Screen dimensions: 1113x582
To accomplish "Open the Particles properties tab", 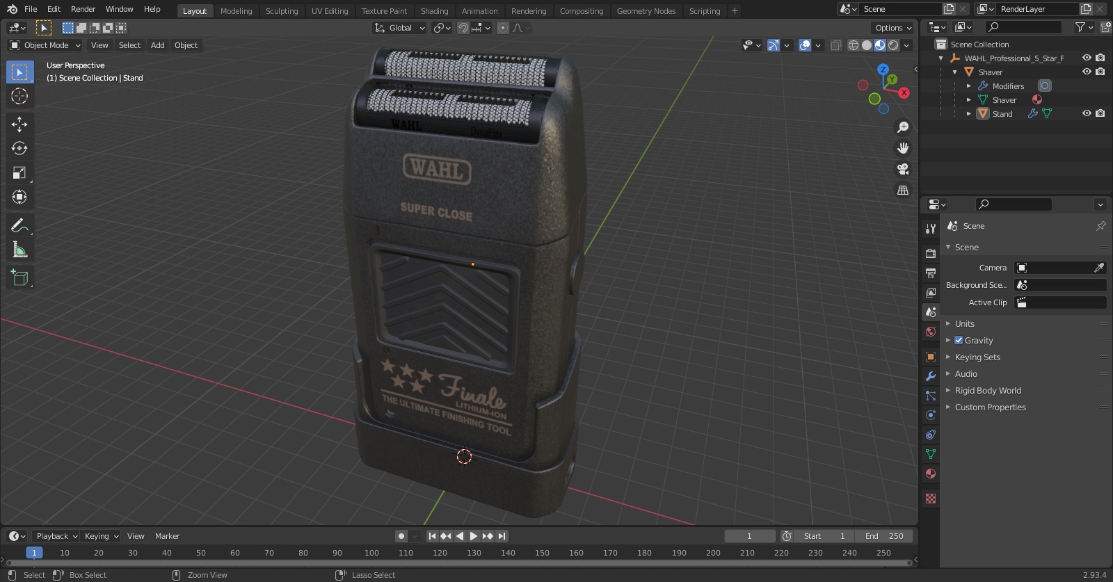I will (x=931, y=396).
